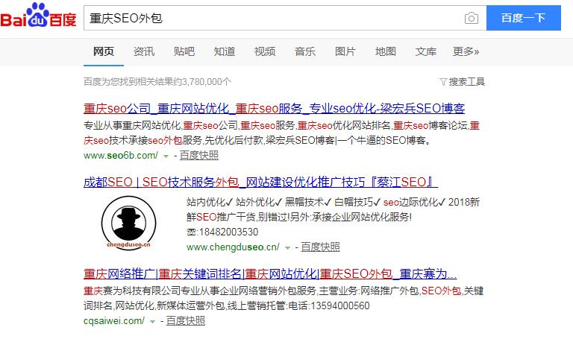Click the funnel icon beside 搜索工具
Viewport: 573px width, 339px height.
(443, 82)
